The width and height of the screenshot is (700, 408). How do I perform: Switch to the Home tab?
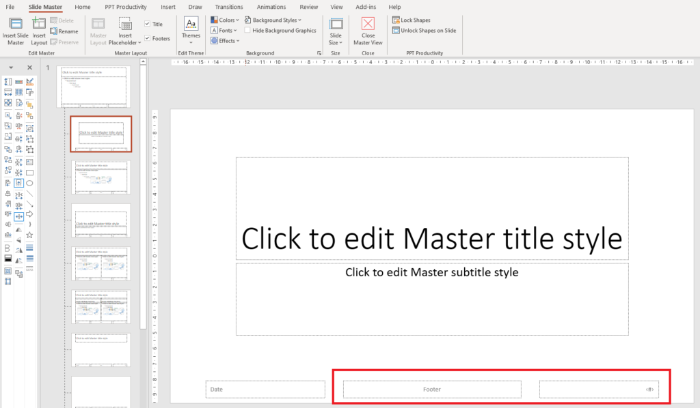83,7
